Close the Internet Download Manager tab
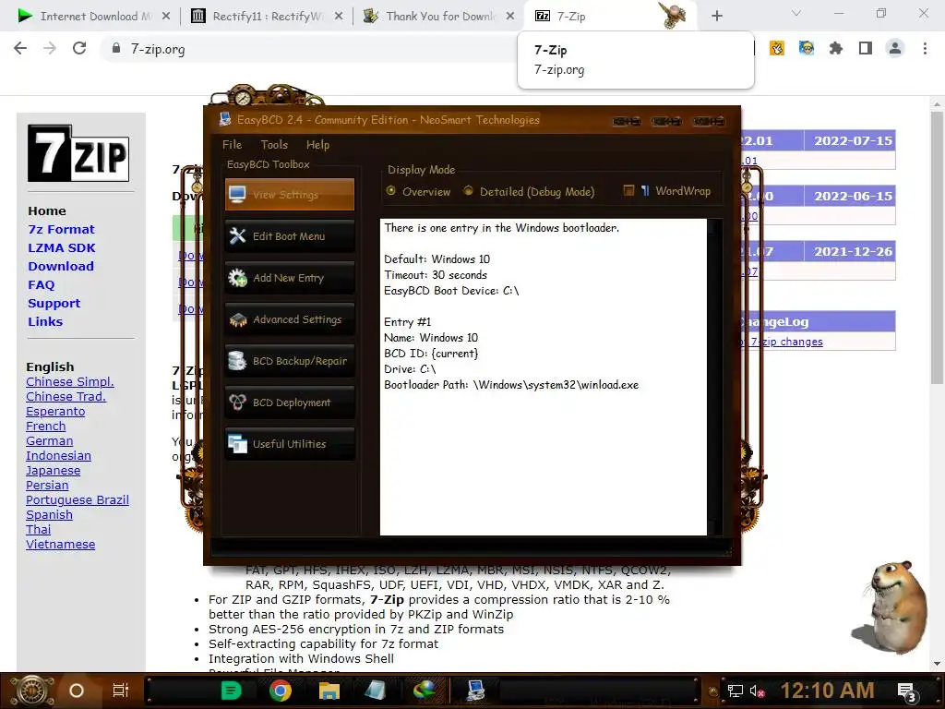 tap(166, 17)
